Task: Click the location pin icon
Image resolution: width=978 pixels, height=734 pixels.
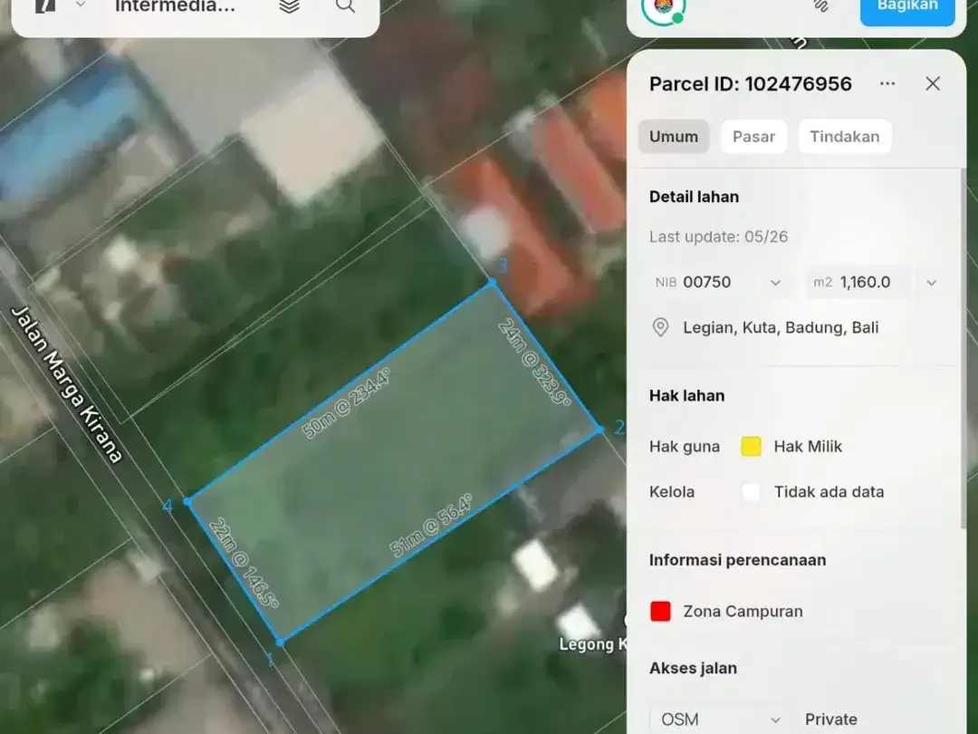Action: 660,328
